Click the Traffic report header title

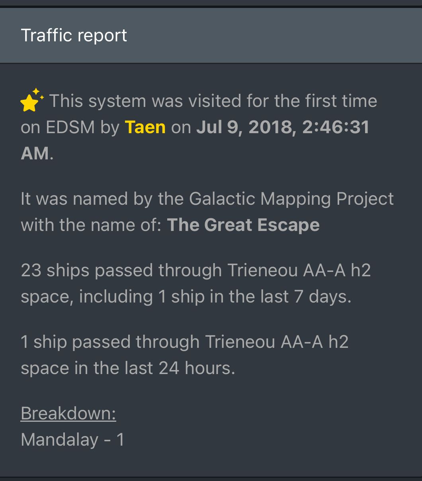coord(74,35)
